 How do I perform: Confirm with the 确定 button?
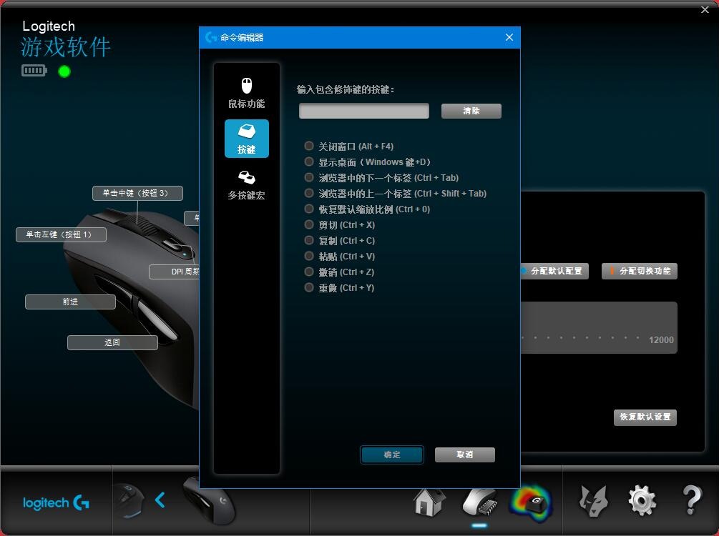tap(391, 455)
